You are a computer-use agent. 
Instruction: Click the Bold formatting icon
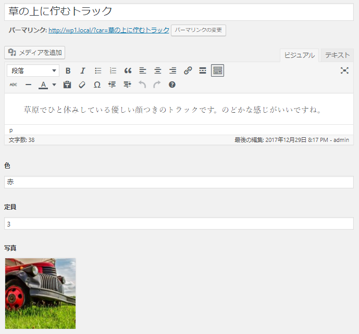(x=68, y=70)
